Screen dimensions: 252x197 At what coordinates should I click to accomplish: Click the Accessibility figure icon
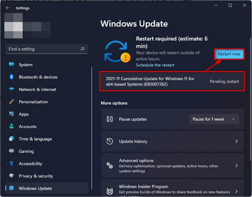(12, 163)
